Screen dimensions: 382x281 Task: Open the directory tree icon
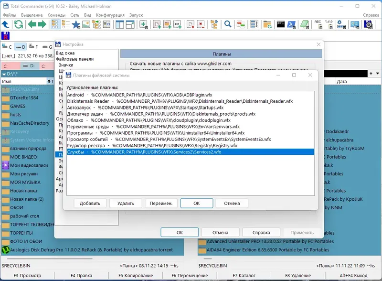pyautogui.click(x=214, y=24)
